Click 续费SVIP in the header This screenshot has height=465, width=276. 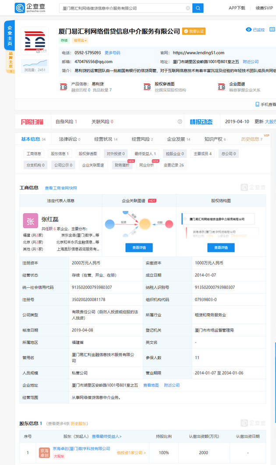pos(264,8)
